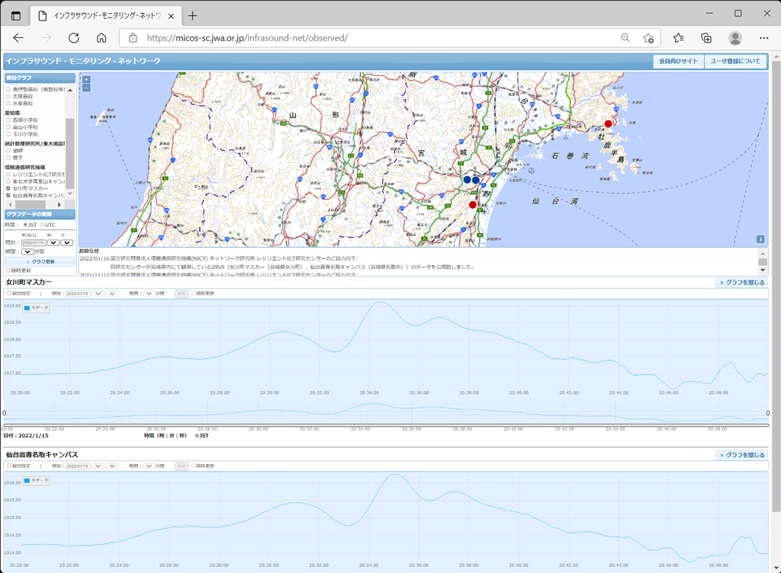Open the 会員向けサイト tab
The image size is (781, 573).
point(678,61)
